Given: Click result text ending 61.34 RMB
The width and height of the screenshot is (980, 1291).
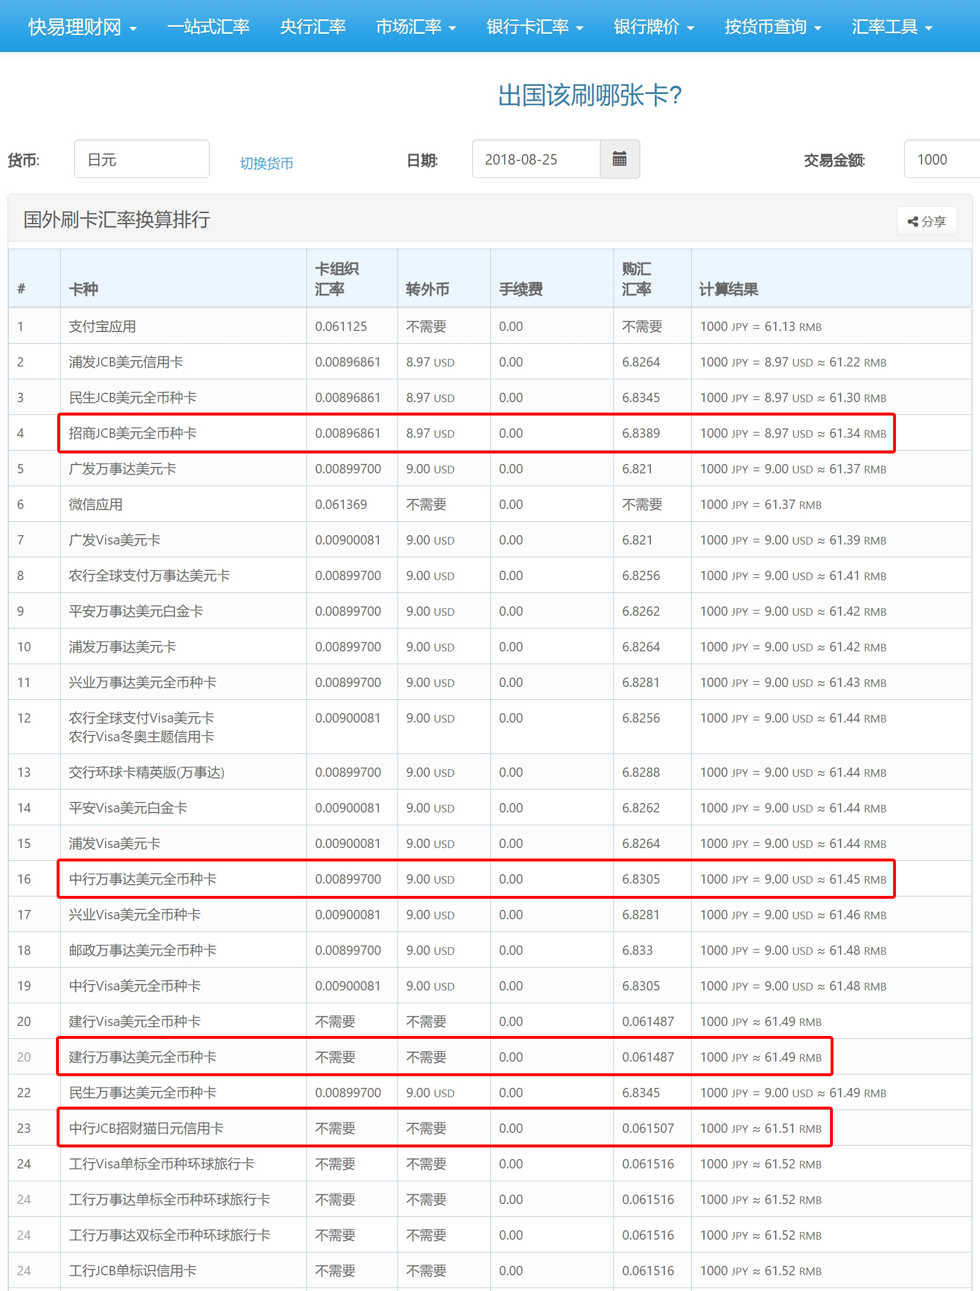Looking at the screenshot, I should coord(793,433).
